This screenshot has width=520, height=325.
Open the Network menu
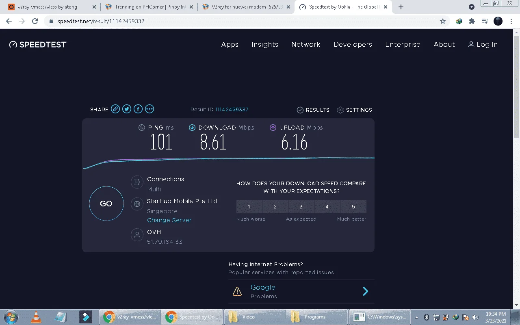point(306,45)
